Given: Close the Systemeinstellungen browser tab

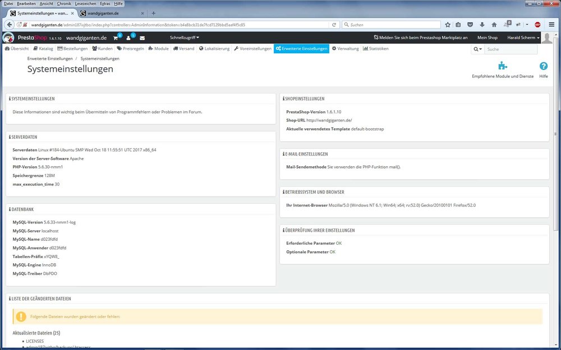Looking at the screenshot, I should [72, 13].
